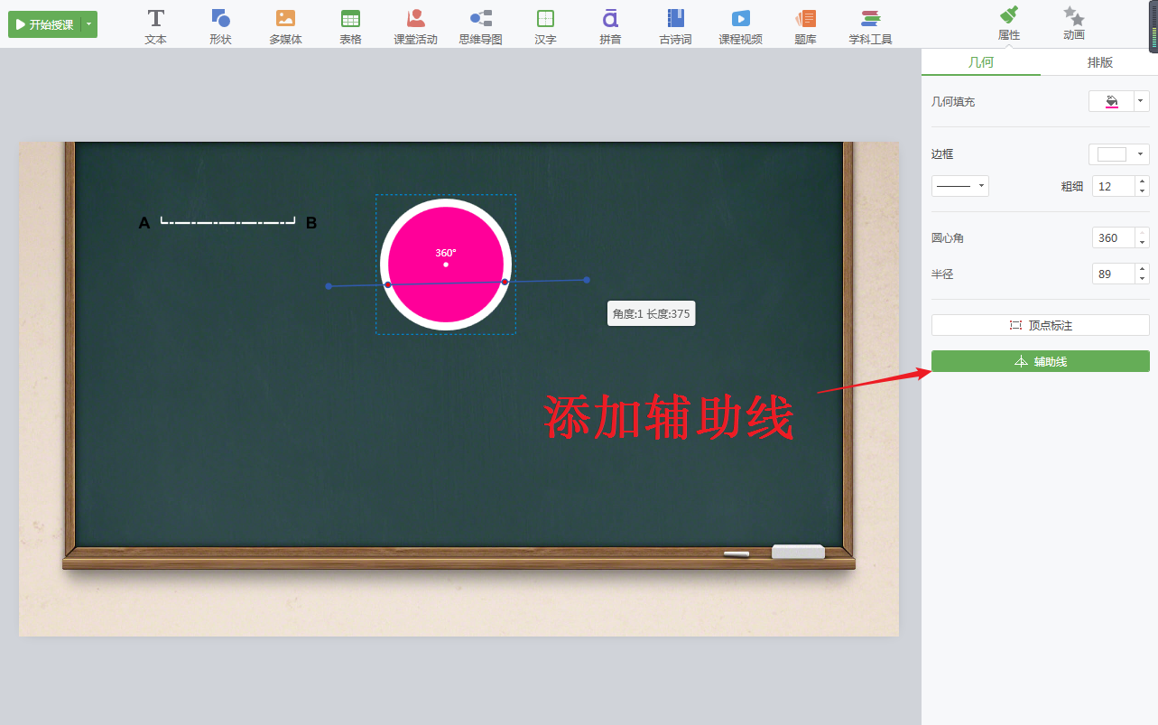1158x725 pixels.
Task: Open 课程视频 course videos
Action: (x=740, y=26)
